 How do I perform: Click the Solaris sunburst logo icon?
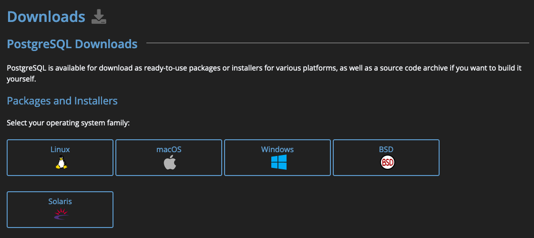pyautogui.click(x=60, y=215)
